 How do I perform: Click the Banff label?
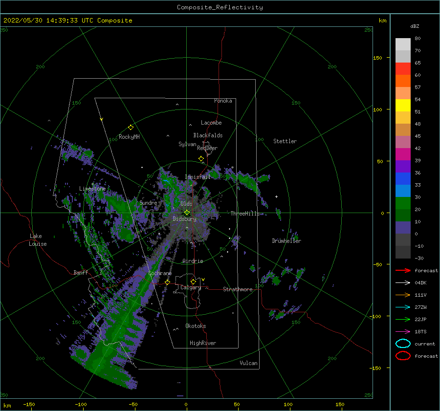click(81, 272)
